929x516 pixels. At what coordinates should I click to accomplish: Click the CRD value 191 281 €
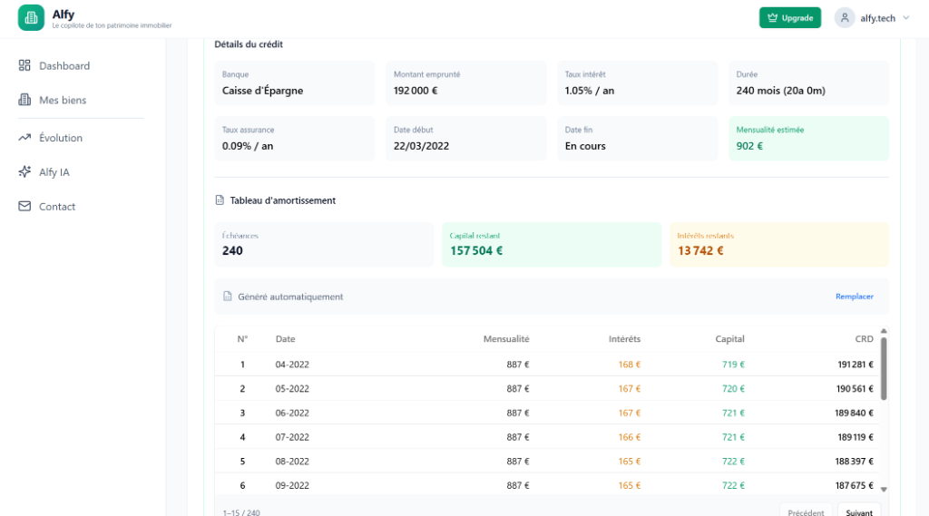point(856,365)
